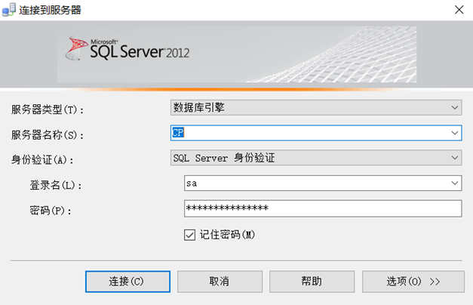473x305 pixels.
Task: Click the 登录名(L) label
Action: 54,185
